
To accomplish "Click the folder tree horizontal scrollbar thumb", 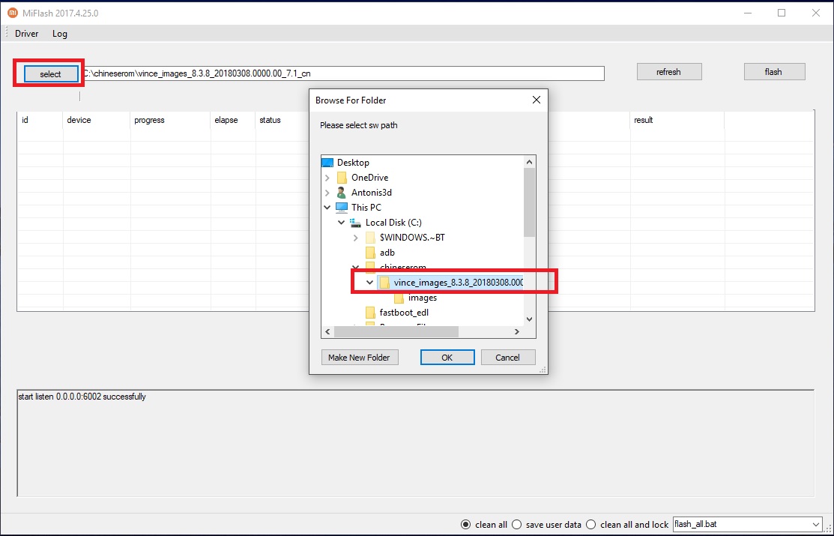I will coord(396,331).
